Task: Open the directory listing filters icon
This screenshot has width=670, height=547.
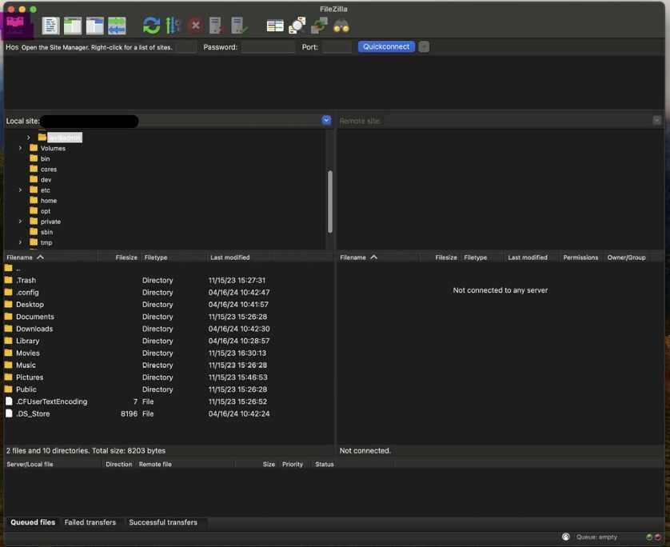Action: (x=275, y=26)
